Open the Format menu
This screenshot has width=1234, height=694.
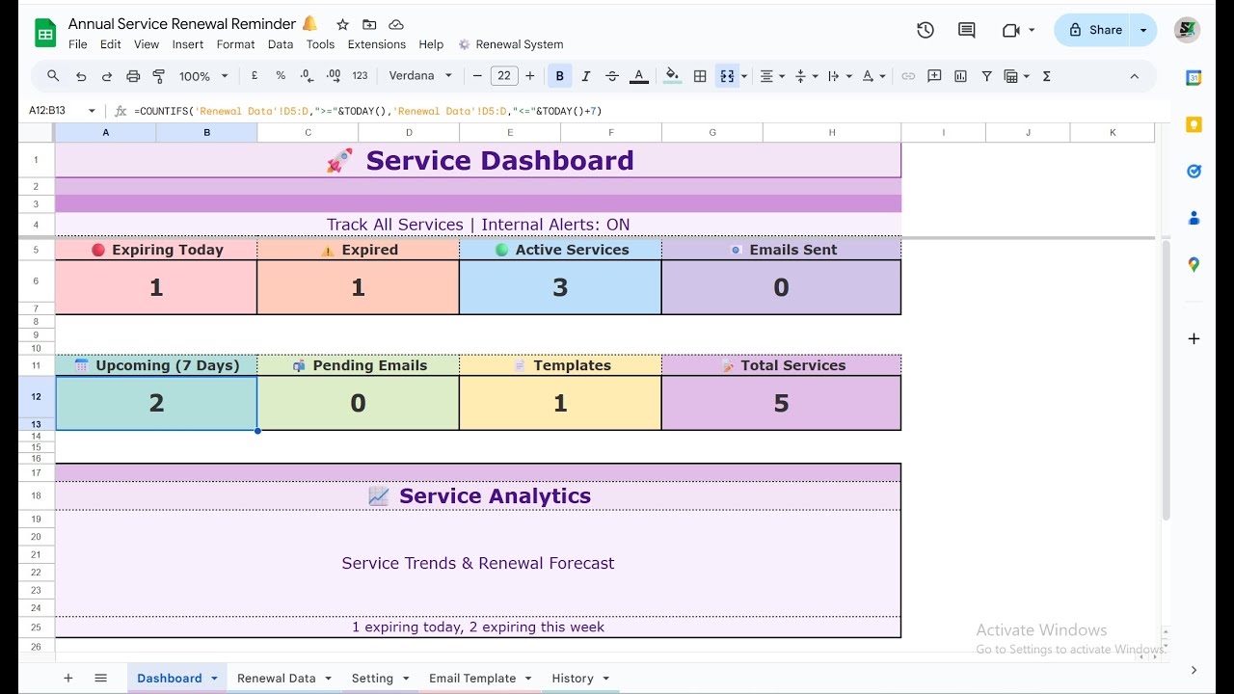[235, 44]
